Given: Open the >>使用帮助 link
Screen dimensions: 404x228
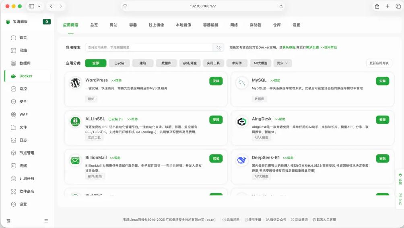Looking at the screenshot, I should (x=328, y=47).
